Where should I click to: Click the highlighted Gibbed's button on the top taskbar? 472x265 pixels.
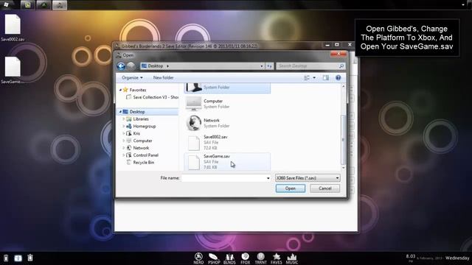coord(60,5)
